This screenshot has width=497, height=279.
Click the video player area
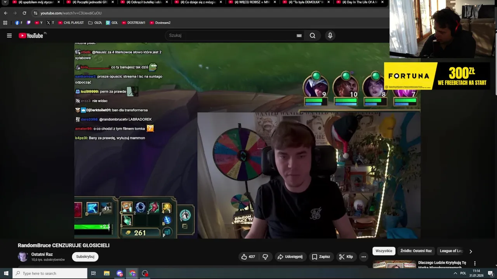(x=247, y=140)
